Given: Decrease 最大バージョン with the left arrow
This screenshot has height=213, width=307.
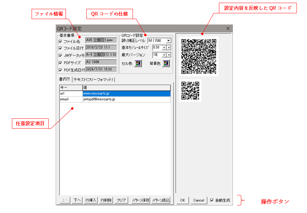Looking at the screenshot, I should [x=164, y=55].
